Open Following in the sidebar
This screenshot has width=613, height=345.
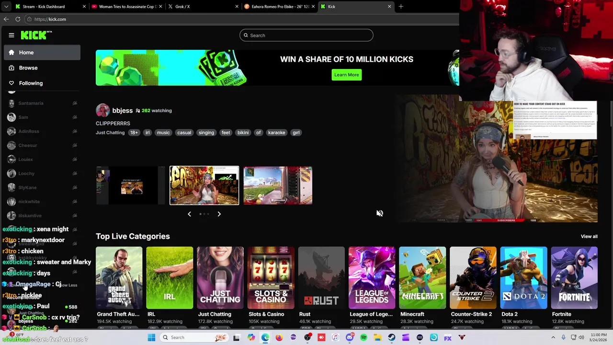[42, 83]
